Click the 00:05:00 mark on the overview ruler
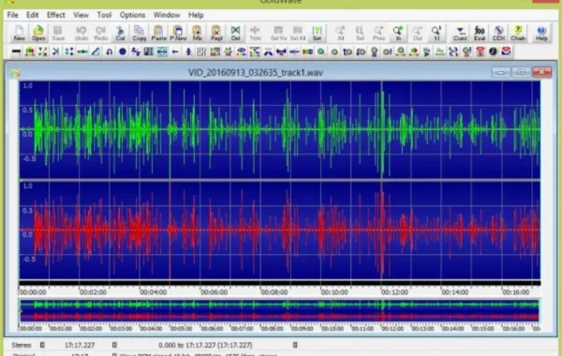 (x=182, y=329)
